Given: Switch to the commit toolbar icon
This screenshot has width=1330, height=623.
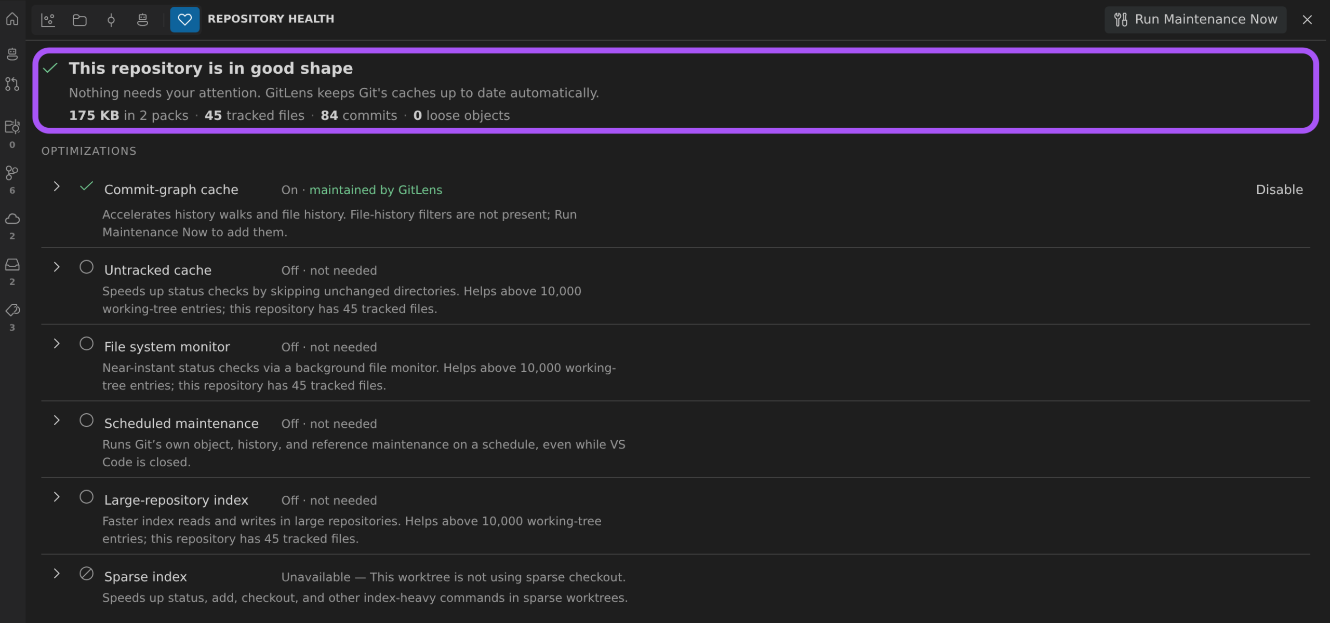Looking at the screenshot, I should point(111,20).
